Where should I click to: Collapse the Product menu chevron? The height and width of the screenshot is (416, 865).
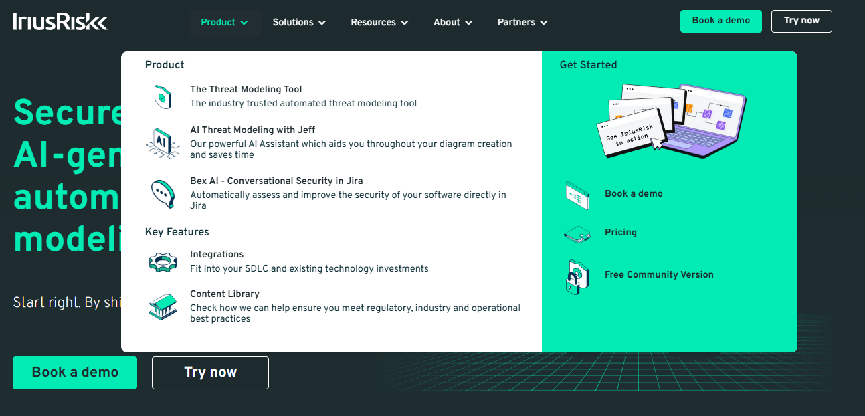pyautogui.click(x=244, y=23)
